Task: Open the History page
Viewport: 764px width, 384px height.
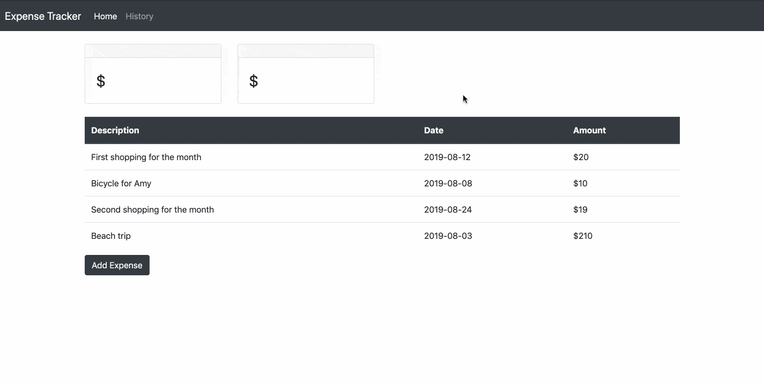Action: (139, 16)
